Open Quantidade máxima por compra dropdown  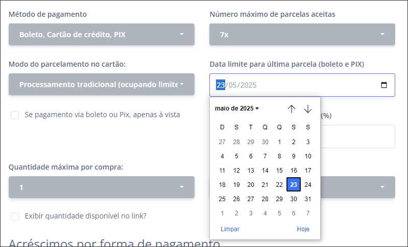point(102,187)
